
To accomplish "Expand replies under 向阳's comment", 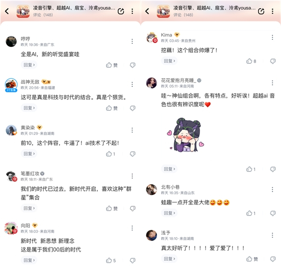I will pyautogui.click(x=29, y=260).
